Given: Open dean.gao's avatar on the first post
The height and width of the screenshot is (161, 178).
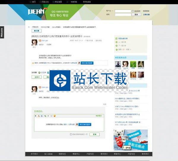Looking at the screenshot, I should click(x=34, y=42).
